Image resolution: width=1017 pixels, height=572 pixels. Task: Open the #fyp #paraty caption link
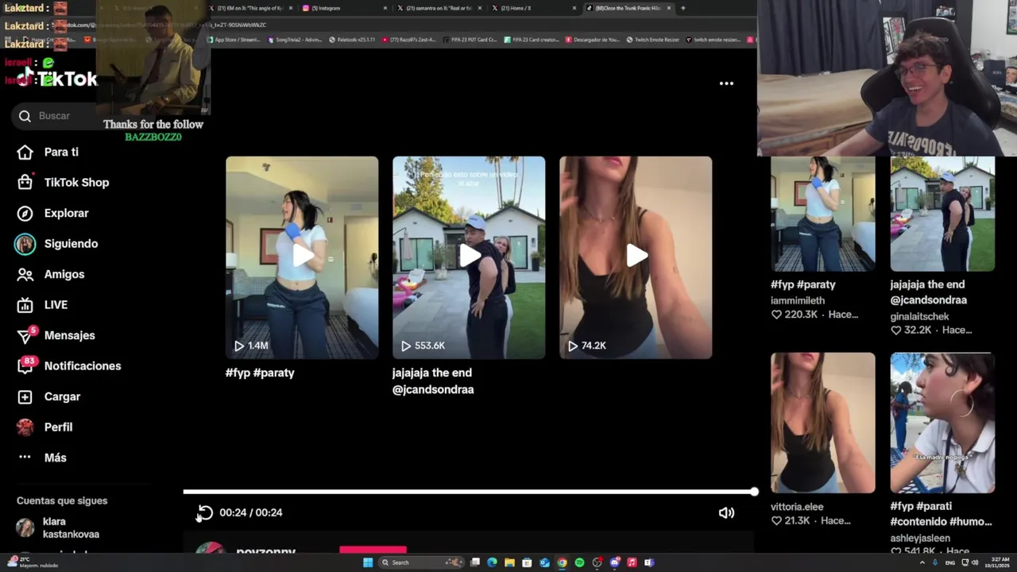(x=260, y=373)
